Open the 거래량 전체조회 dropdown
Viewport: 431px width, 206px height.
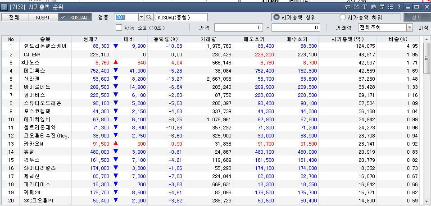[410, 27]
